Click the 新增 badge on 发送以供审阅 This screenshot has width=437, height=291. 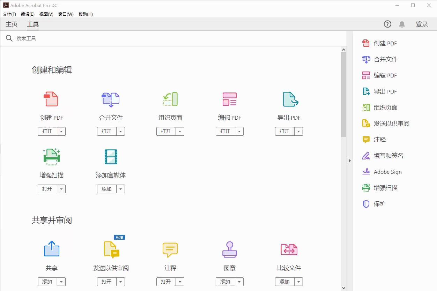click(119, 237)
